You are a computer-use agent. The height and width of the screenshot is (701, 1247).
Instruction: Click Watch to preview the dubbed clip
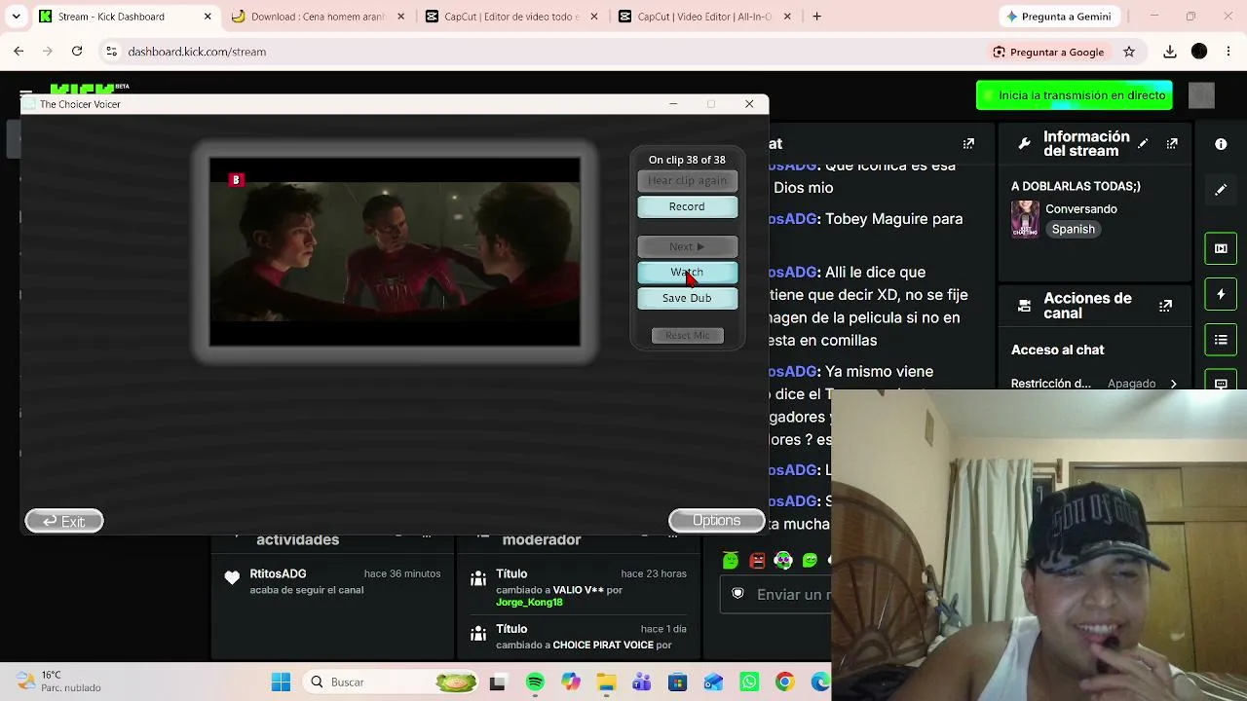pyautogui.click(x=687, y=273)
